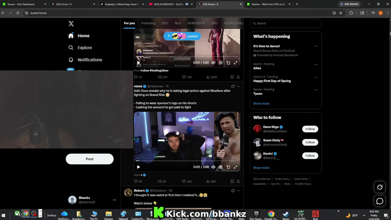Select the For you tab

(x=129, y=23)
